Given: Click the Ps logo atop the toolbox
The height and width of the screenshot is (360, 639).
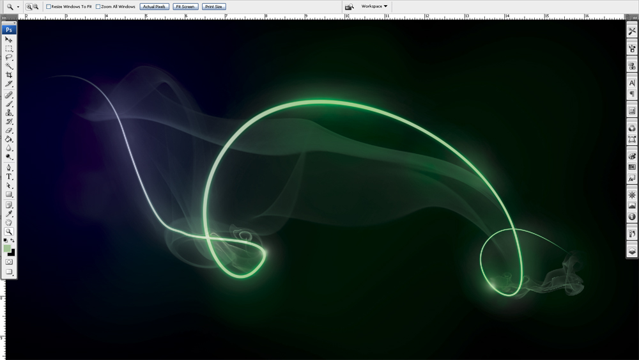Looking at the screenshot, I should tap(8, 30).
